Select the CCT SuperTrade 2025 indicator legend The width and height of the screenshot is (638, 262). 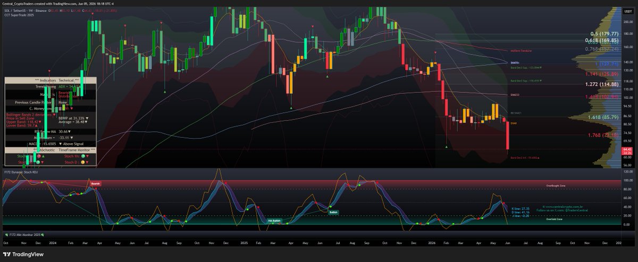point(19,15)
